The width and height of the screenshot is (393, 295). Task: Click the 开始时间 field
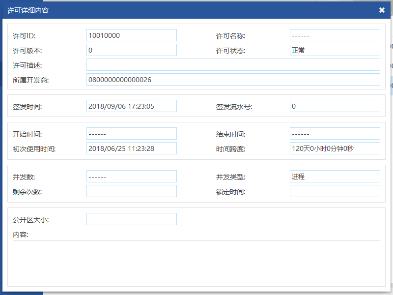[x=131, y=134]
